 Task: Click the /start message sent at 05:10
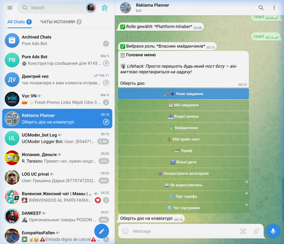click(266, 37)
